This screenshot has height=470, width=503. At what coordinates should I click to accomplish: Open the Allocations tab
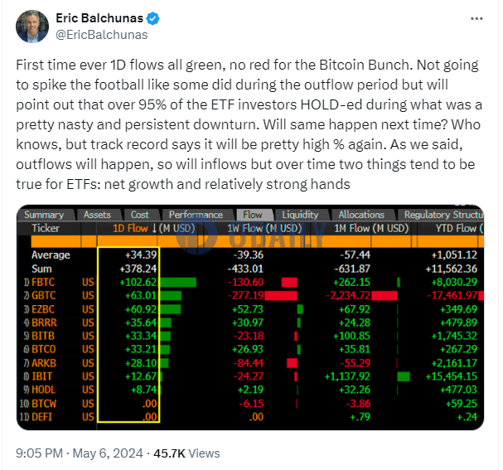coord(361,215)
